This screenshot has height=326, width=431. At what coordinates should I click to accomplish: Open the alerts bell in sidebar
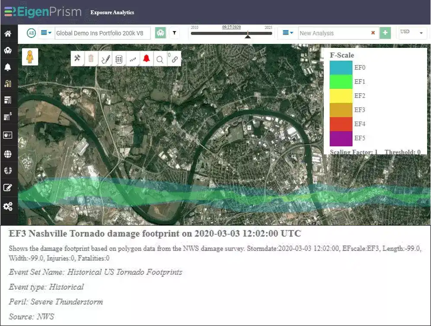pos(8,67)
